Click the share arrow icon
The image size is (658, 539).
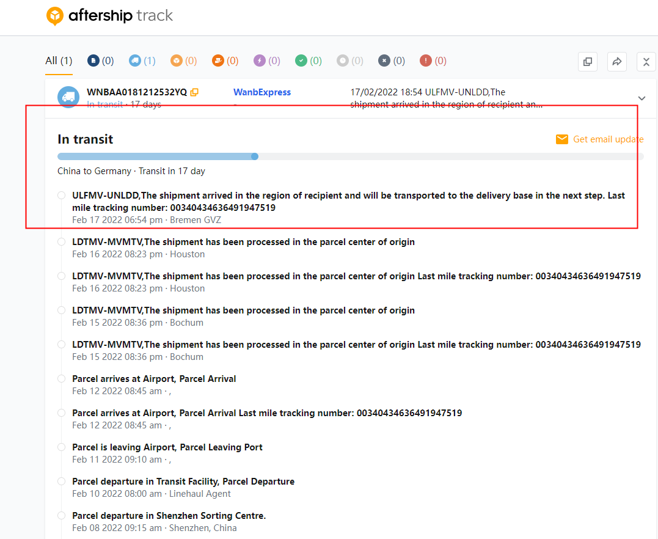pos(616,61)
